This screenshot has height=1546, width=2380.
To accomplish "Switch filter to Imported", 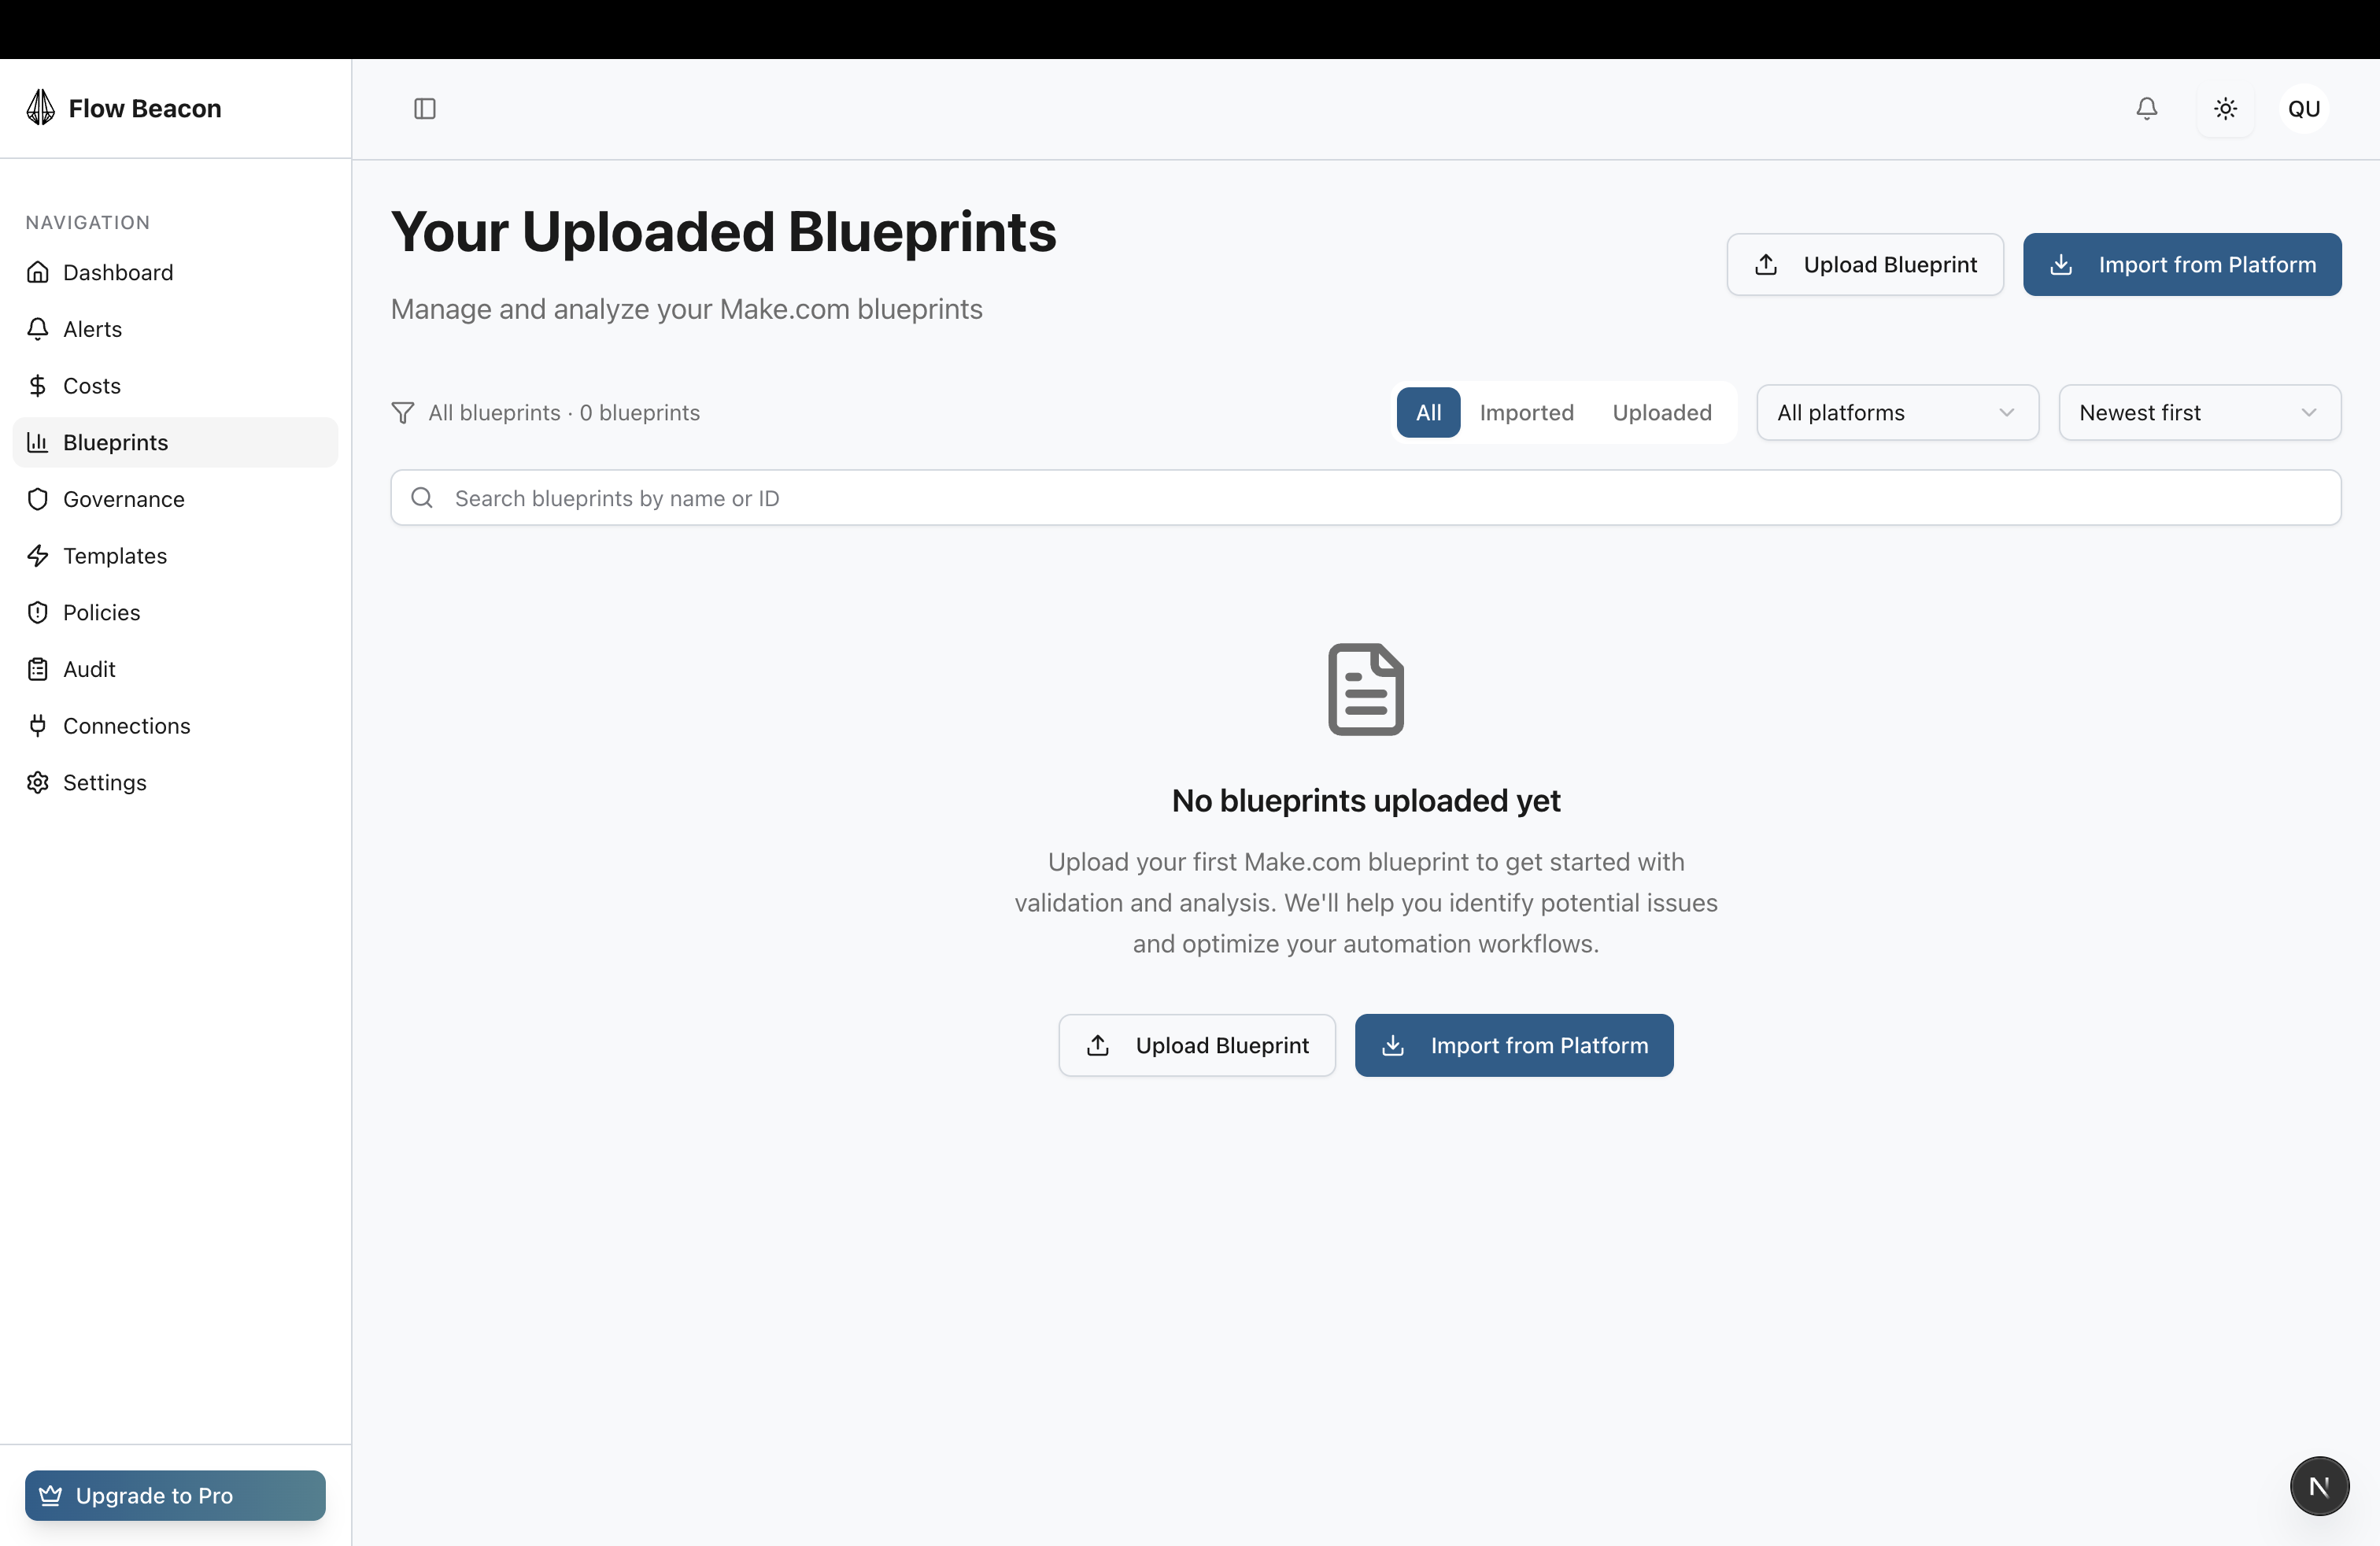I will [1526, 412].
